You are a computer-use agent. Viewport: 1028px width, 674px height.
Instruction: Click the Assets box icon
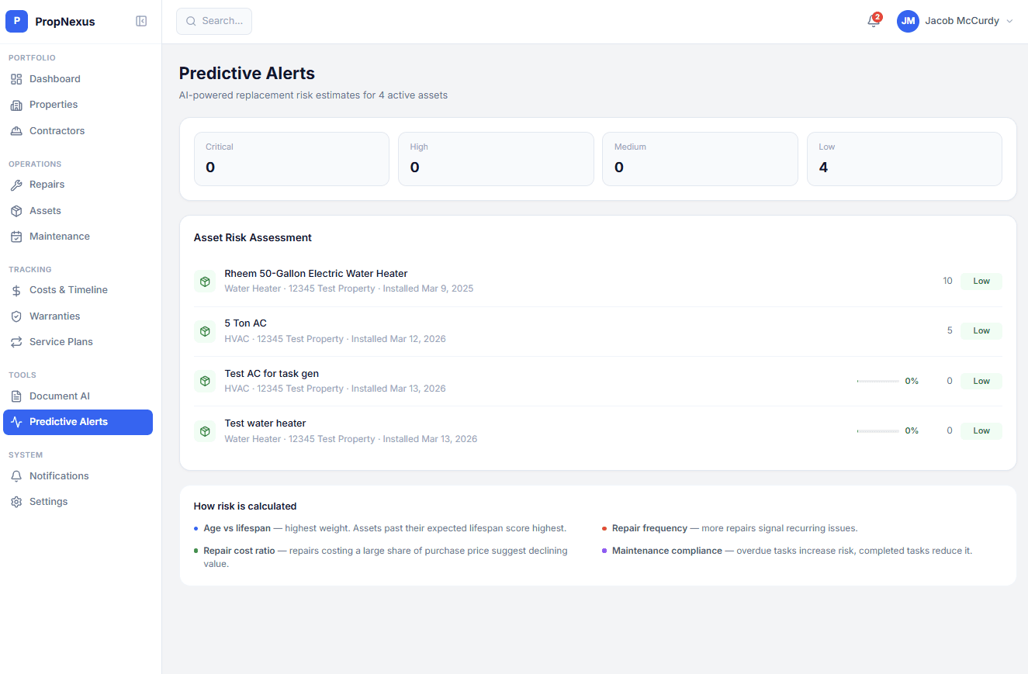point(16,210)
